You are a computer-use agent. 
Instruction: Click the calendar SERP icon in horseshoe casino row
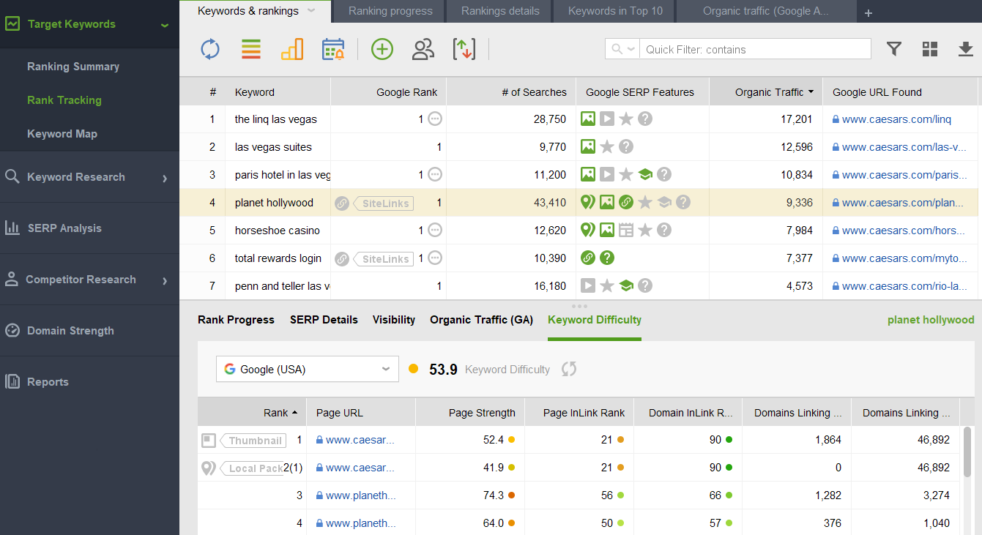pyautogui.click(x=625, y=230)
